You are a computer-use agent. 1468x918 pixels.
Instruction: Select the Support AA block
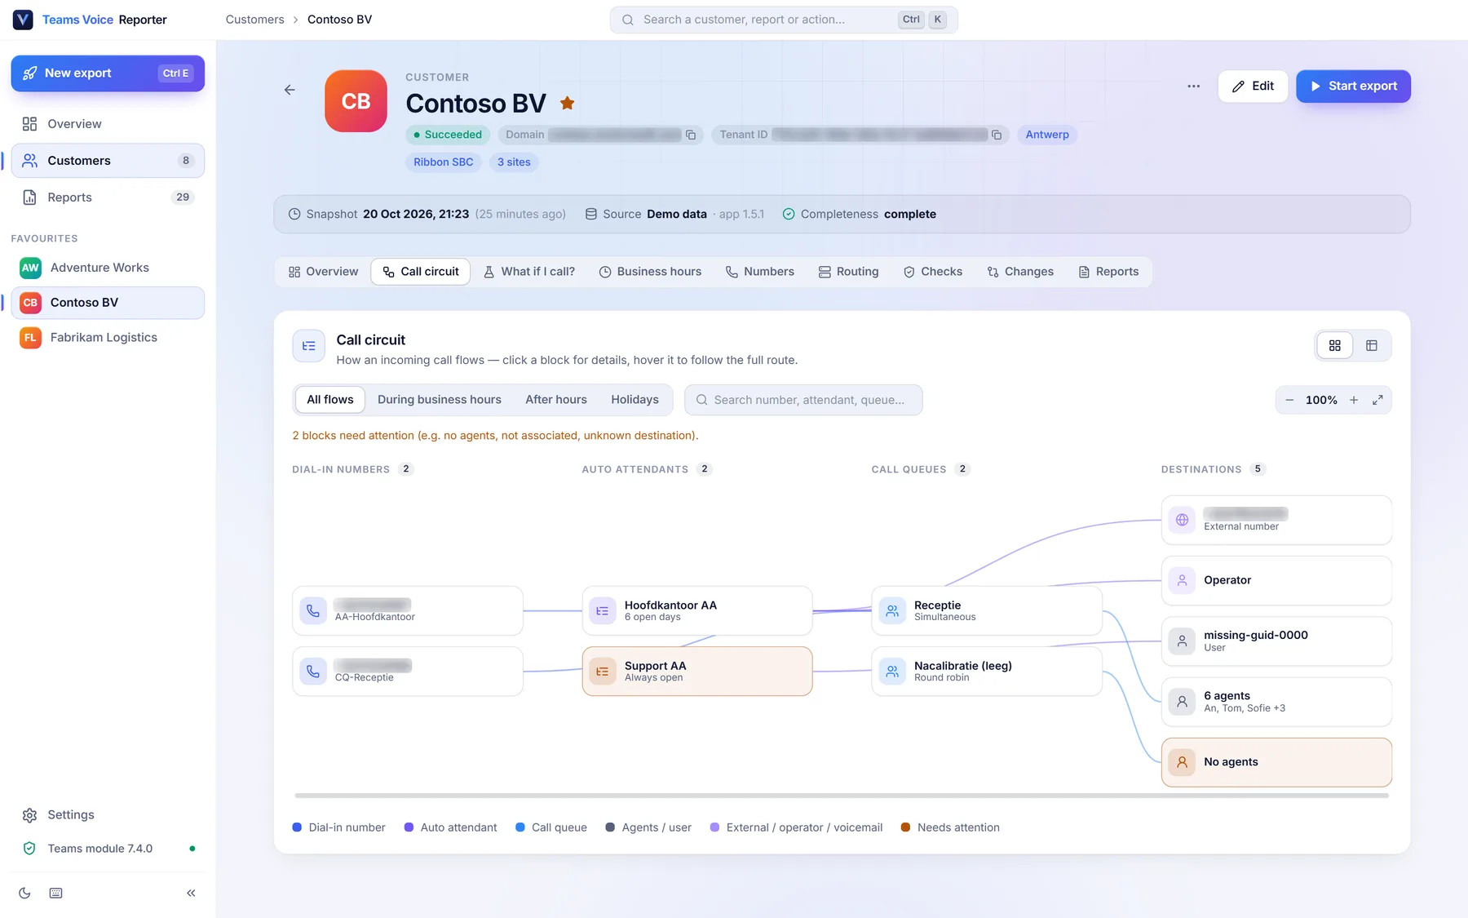pyautogui.click(x=697, y=672)
